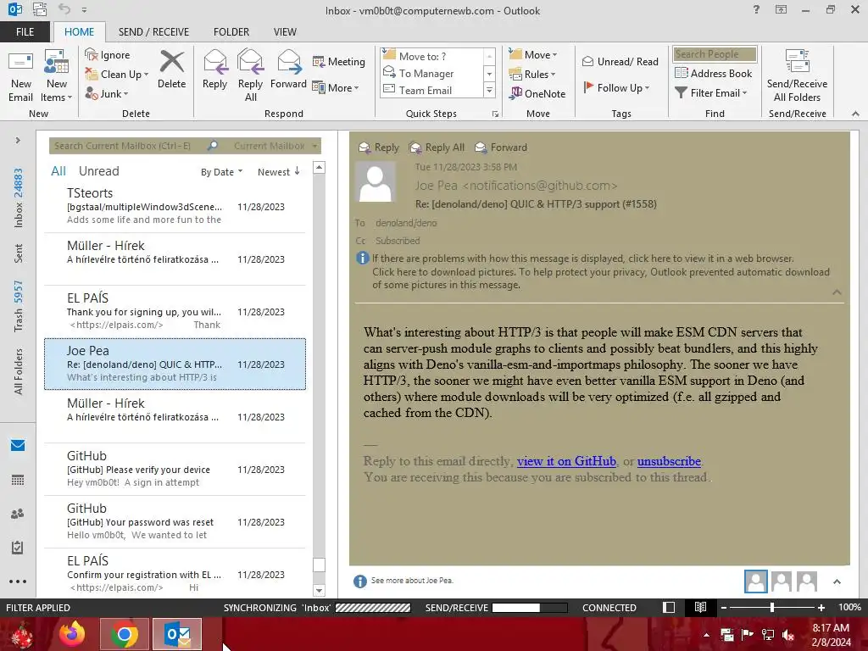Open Chrome from the taskbar
868x651 pixels.
tap(125, 634)
